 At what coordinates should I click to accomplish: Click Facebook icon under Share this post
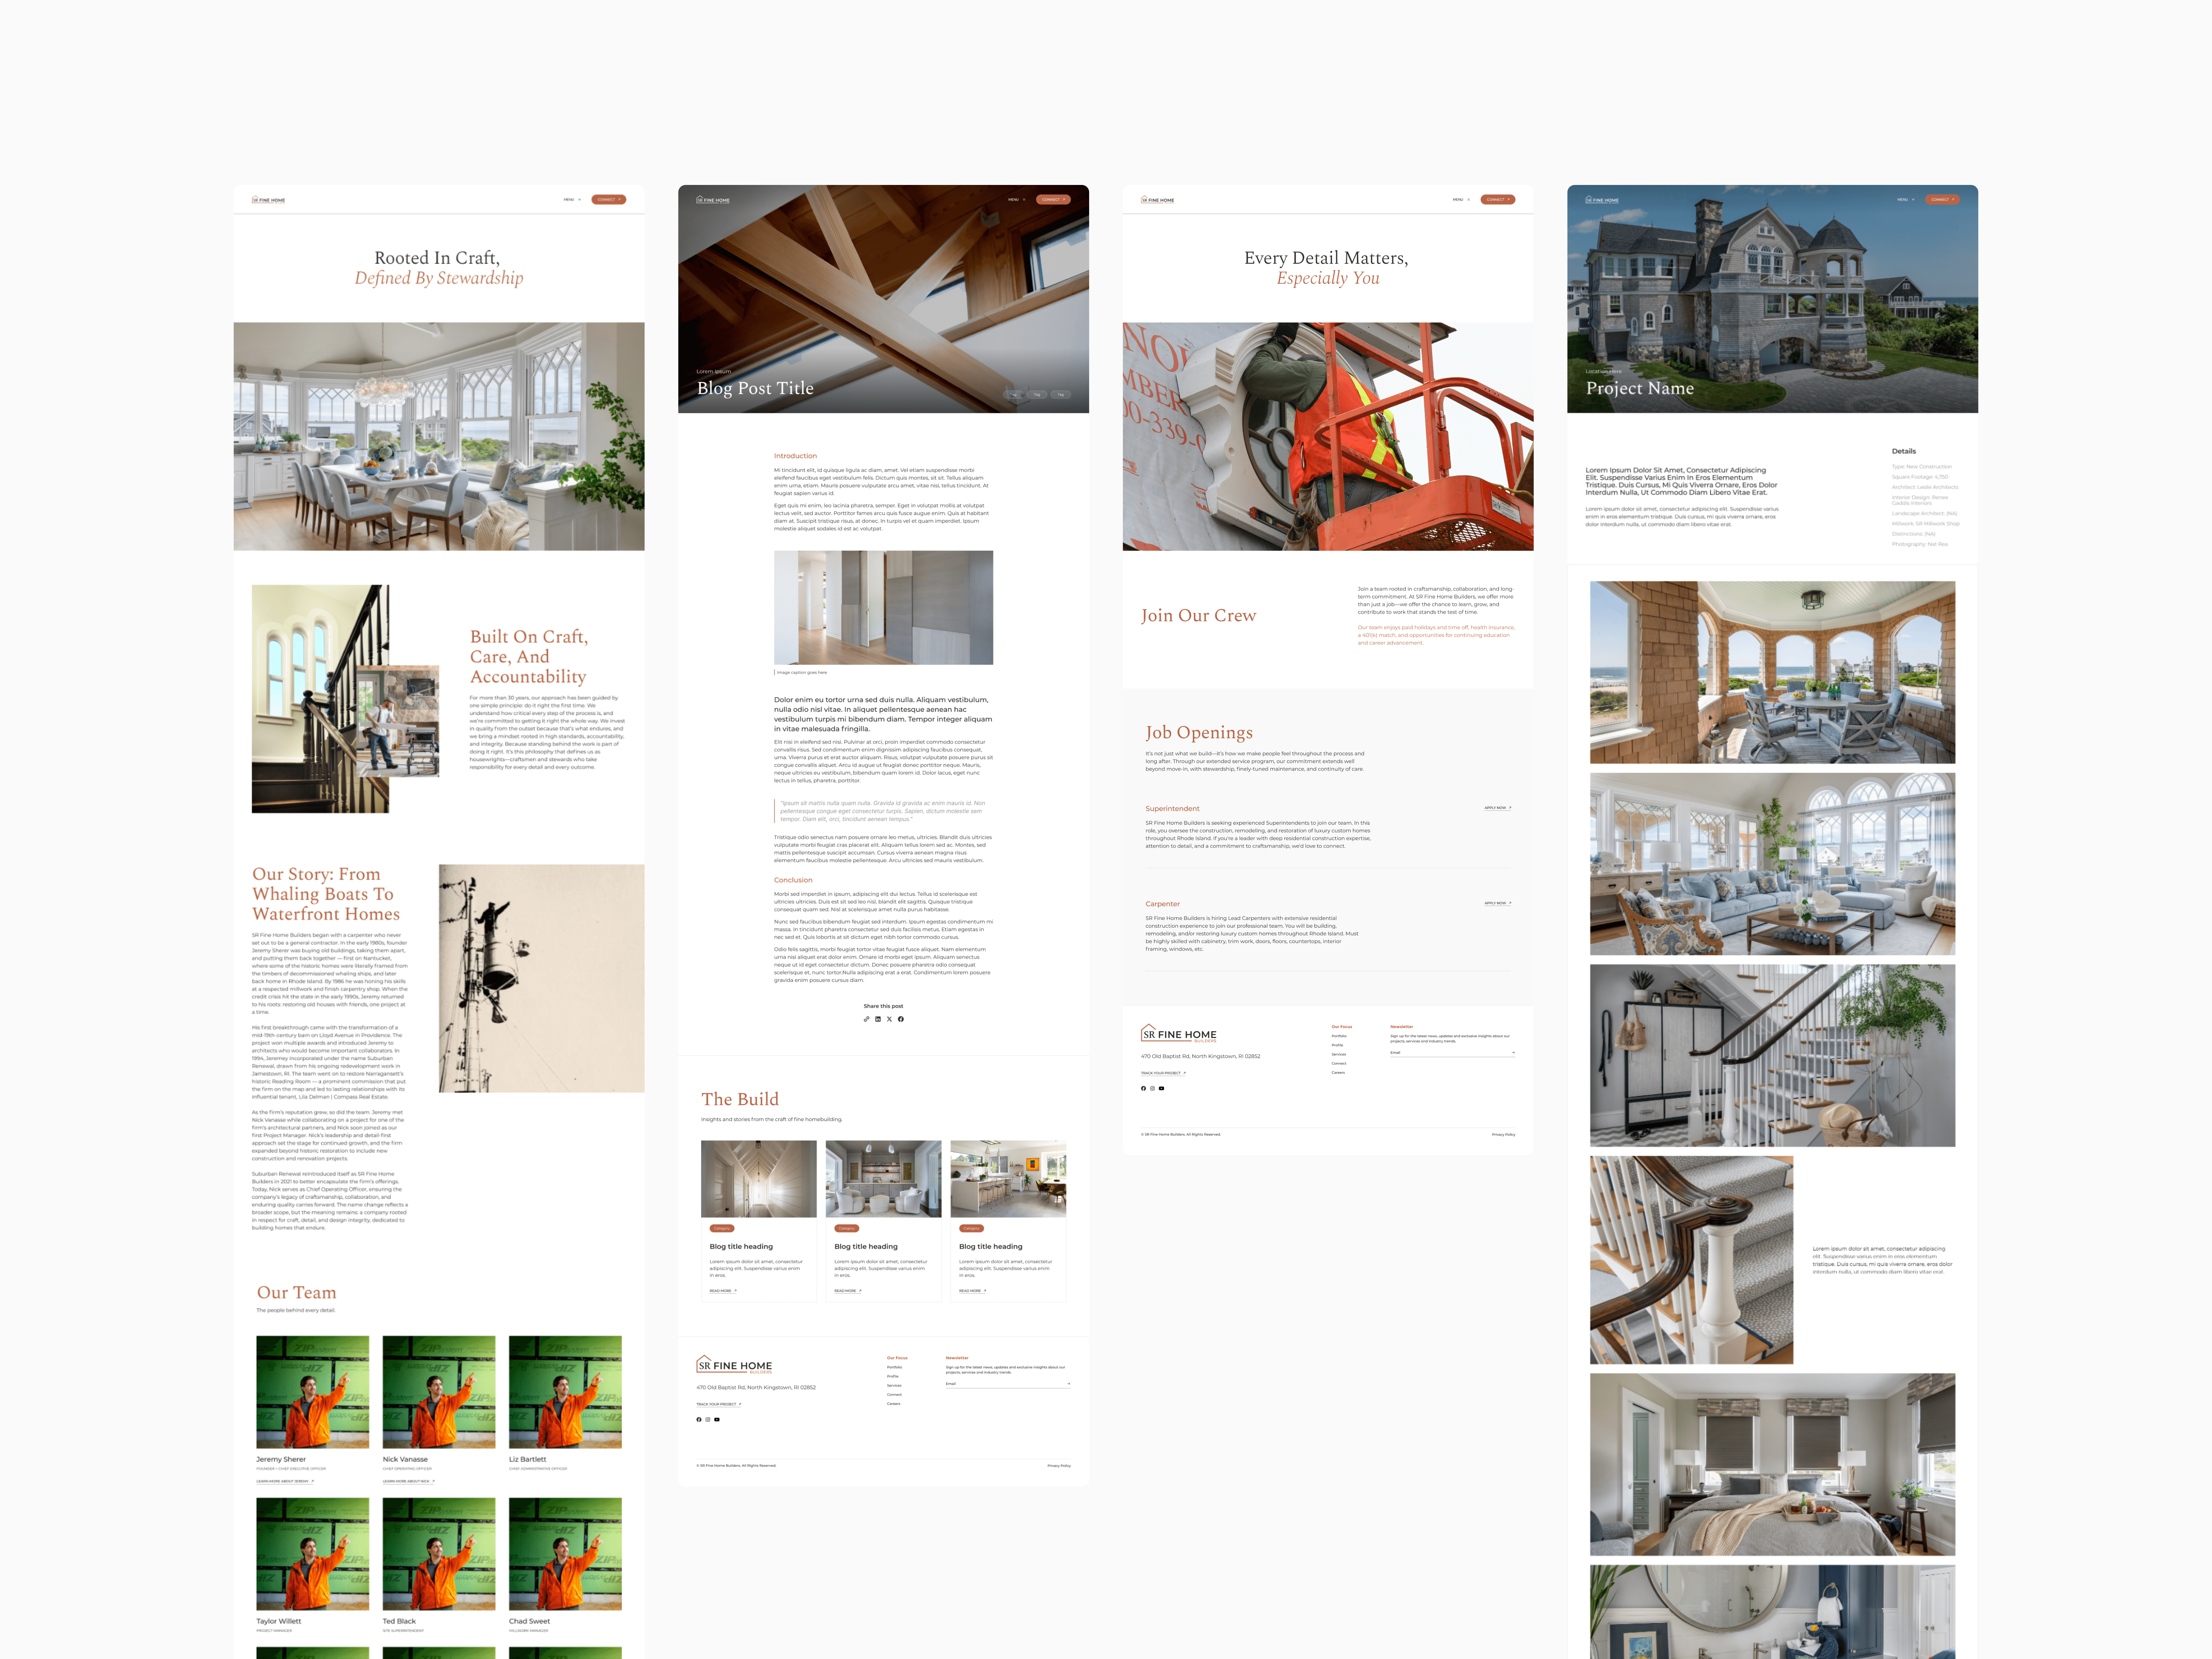[x=901, y=1019]
